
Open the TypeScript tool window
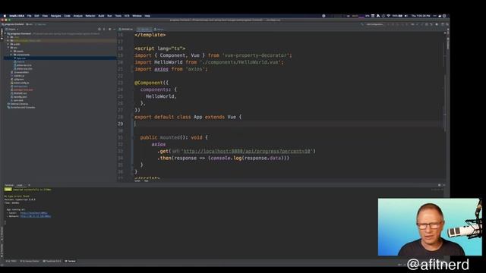pyautogui.click(x=52, y=261)
